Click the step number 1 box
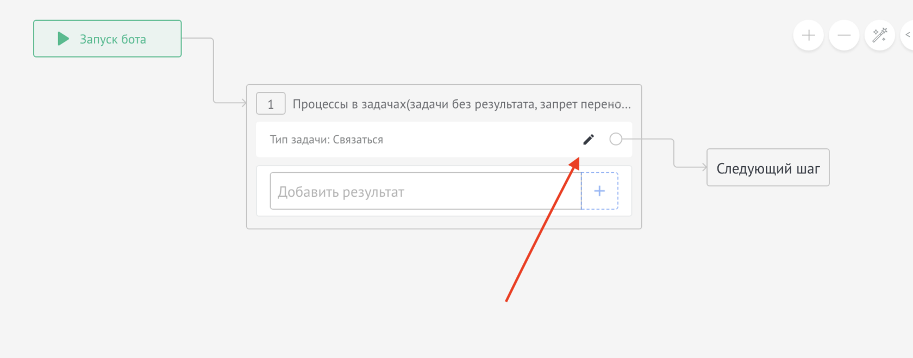The width and height of the screenshot is (913, 358). (x=271, y=104)
